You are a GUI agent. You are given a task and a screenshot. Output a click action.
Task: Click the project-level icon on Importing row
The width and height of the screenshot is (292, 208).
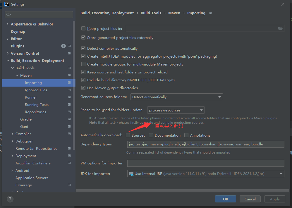69,82
